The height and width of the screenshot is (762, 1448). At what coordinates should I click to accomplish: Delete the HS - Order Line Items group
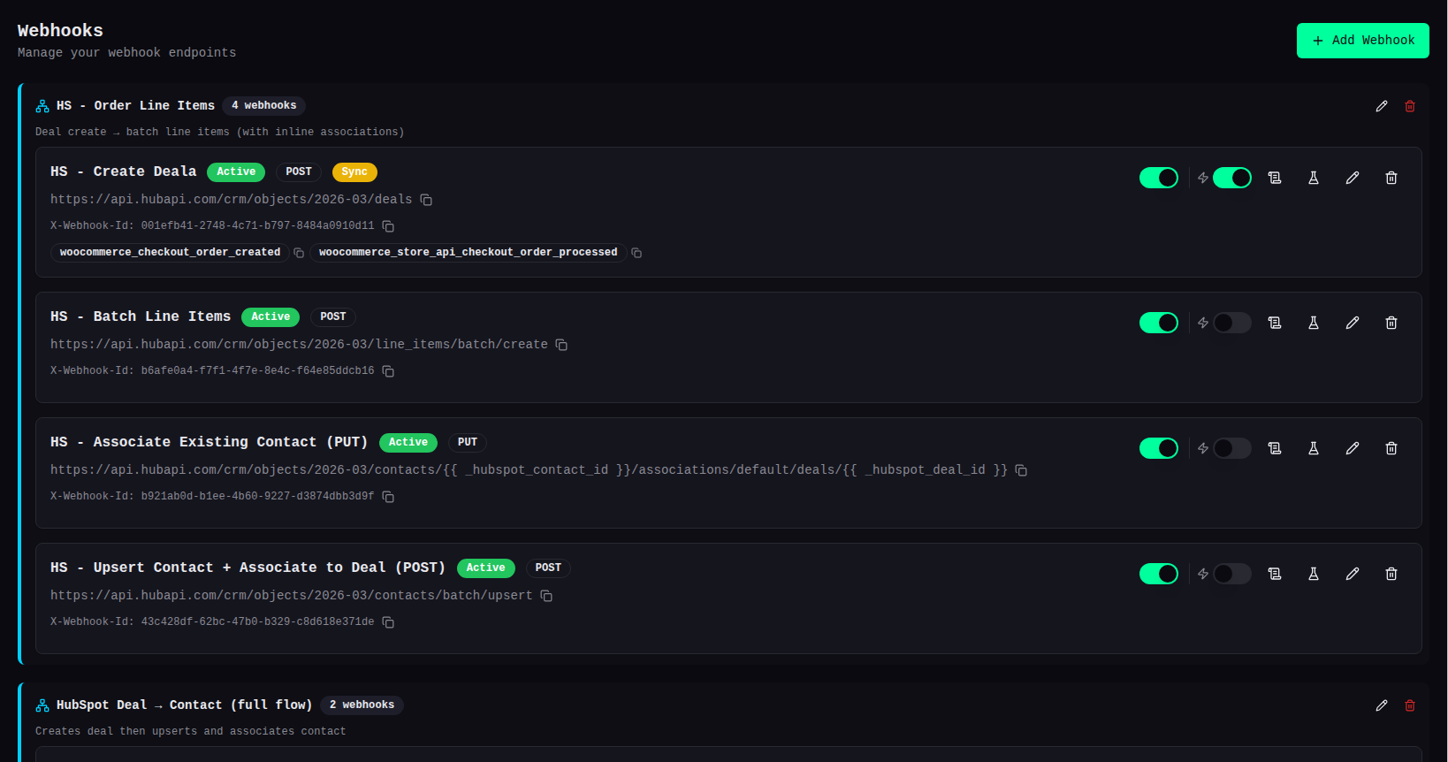pyautogui.click(x=1410, y=106)
